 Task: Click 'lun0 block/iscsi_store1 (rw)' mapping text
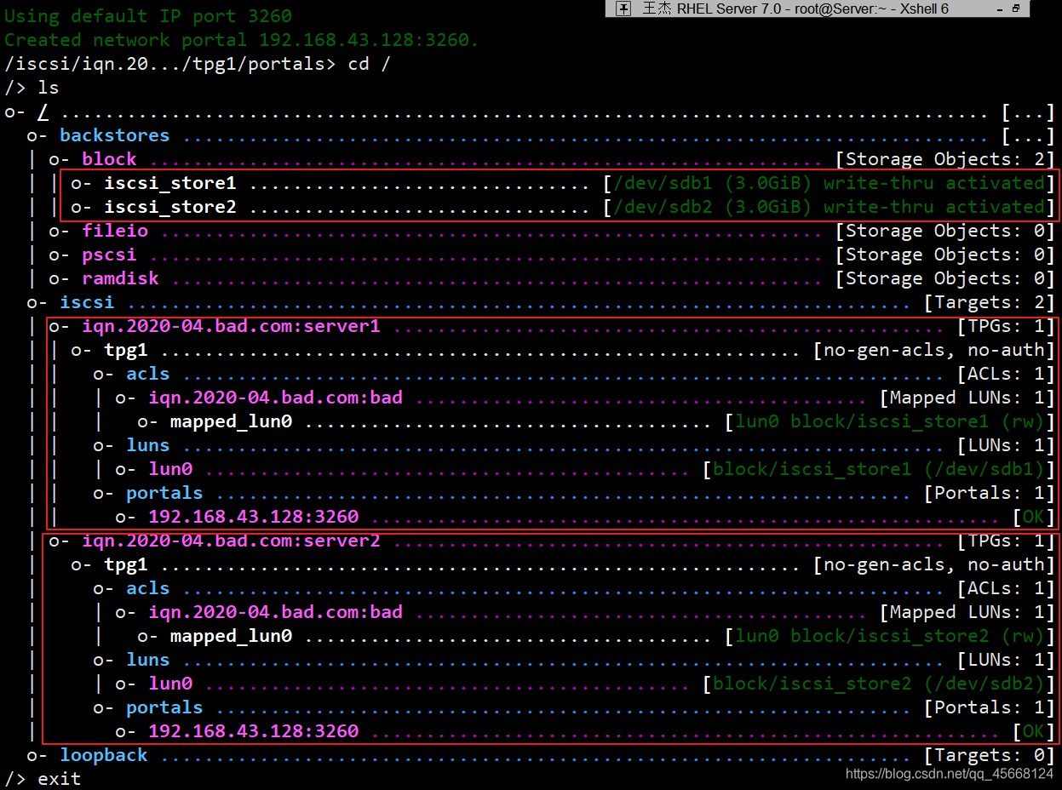point(890,421)
